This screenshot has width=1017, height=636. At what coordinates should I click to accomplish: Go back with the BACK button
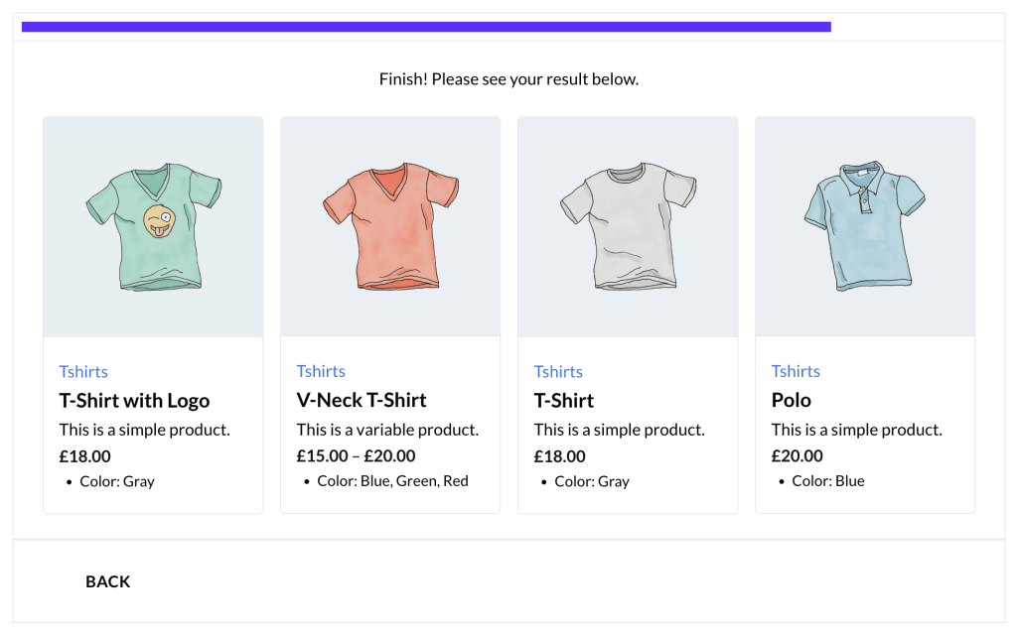click(107, 581)
